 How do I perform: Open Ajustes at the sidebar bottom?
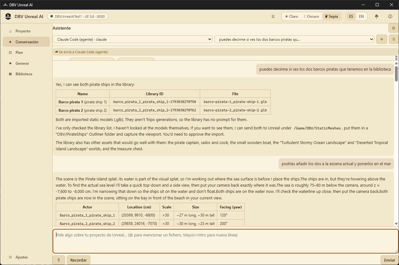click(26, 257)
